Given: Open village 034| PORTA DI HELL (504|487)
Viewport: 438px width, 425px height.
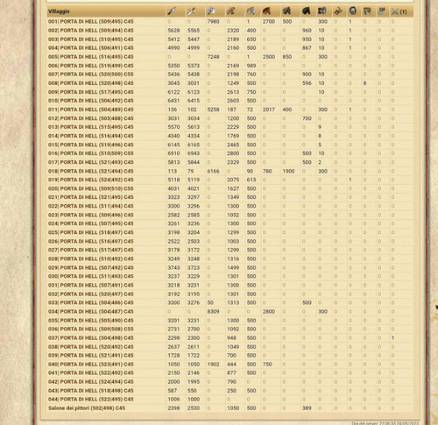Looking at the screenshot, I should tap(91, 312).
